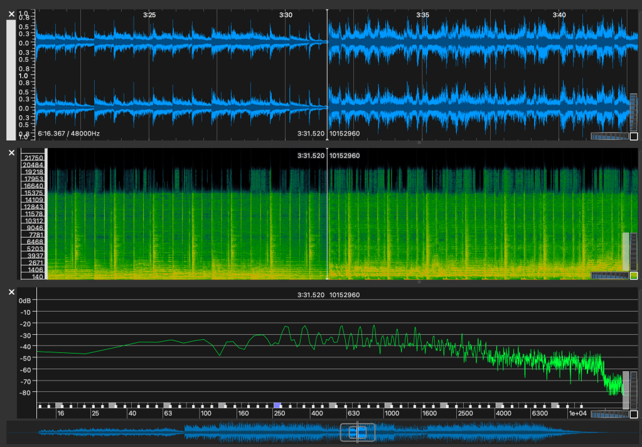Close the spectrogram pane with its X
642x447 pixels.
(11, 152)
